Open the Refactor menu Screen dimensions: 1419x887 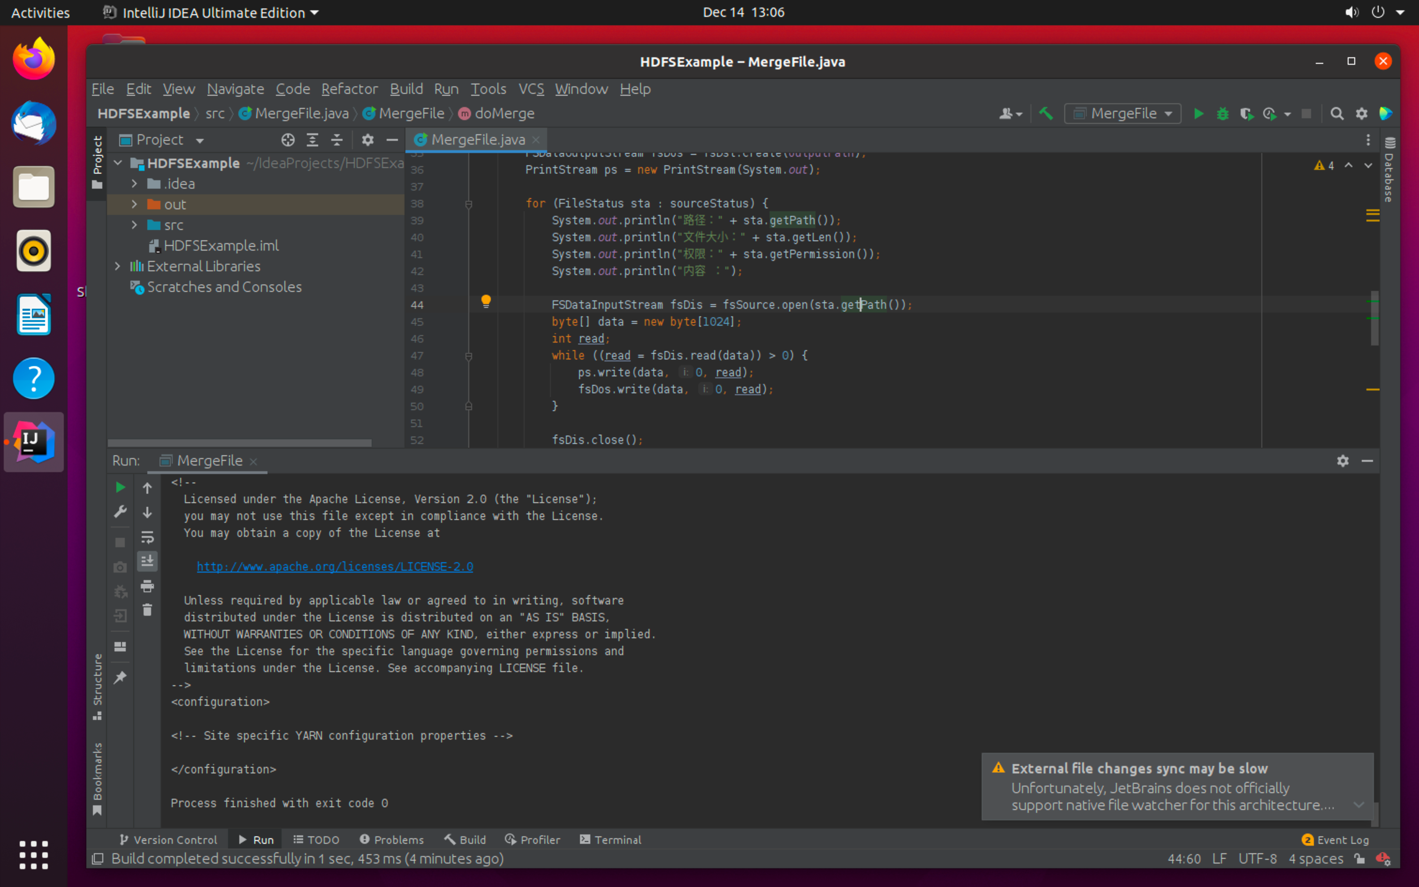pos(350,89)
